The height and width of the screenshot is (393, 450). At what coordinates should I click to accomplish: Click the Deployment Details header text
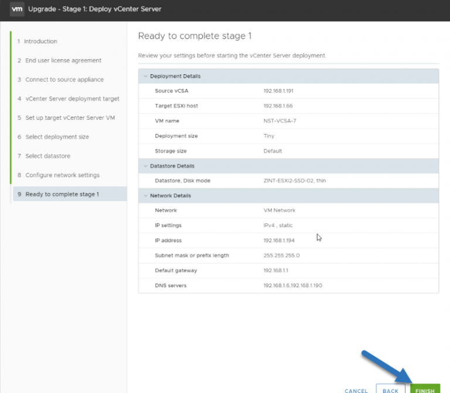(x=175, y=76)
